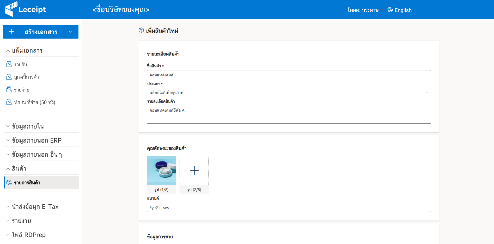Open the ประเภท product category dropdown

(x=289, y=93)
